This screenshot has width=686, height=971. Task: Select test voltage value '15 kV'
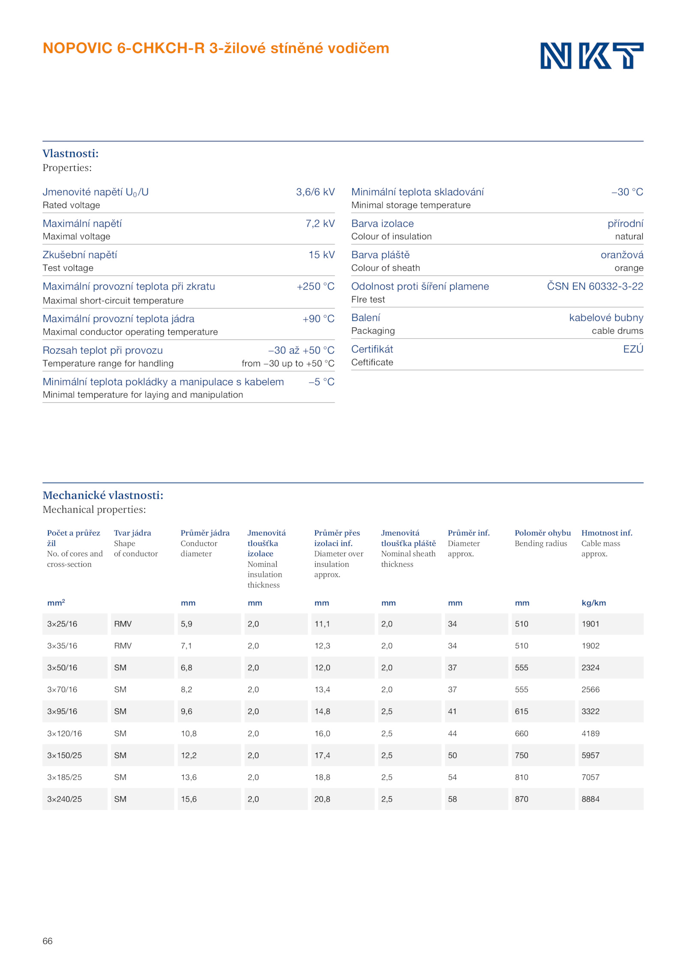pos(322,254)
